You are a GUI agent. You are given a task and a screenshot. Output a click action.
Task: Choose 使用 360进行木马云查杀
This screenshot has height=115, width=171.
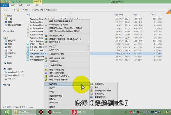[x=67, y=76]
